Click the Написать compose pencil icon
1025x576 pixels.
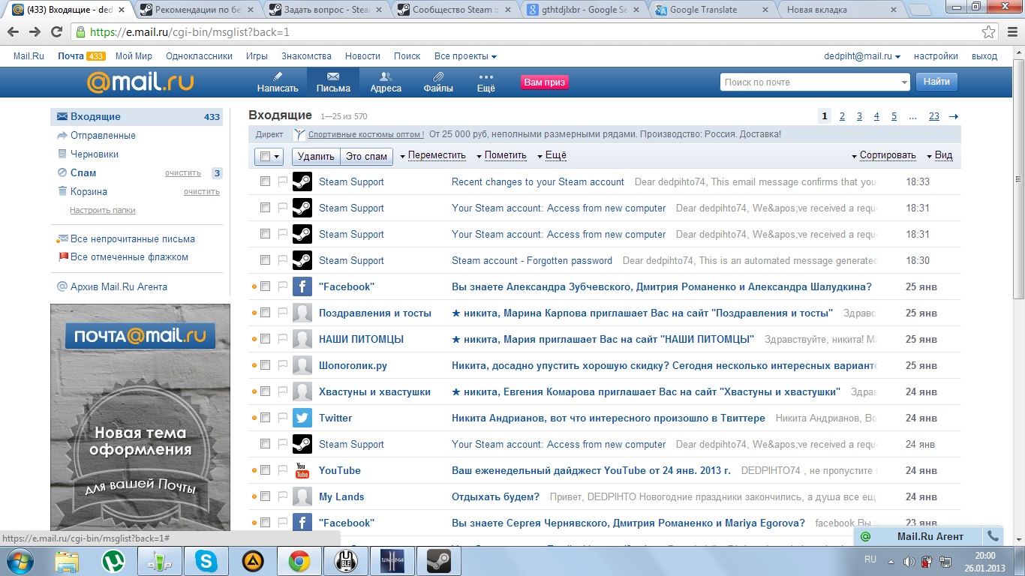pos(278,76)
